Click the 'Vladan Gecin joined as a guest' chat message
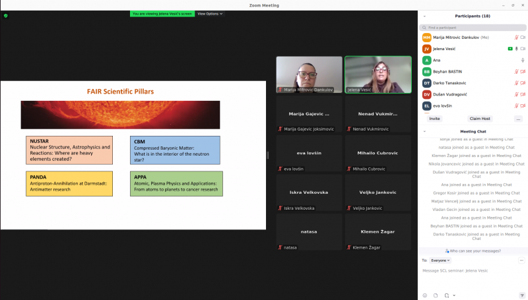Image resolution: width=528 pixels, height=300 pixels. 476,210
